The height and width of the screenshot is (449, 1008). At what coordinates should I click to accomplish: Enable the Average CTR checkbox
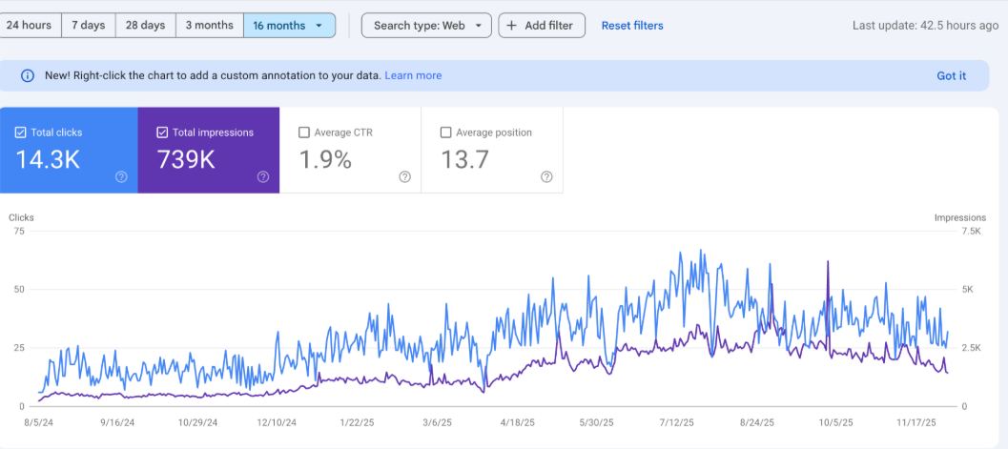click(x=304, y=133)
